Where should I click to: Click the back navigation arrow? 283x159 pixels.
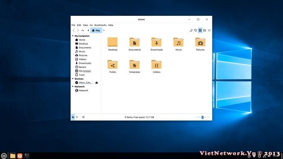point(74,30)
